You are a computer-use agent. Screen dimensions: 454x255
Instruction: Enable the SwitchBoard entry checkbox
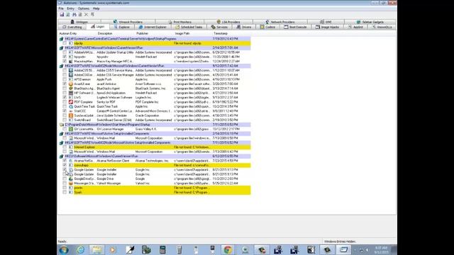coord(65,120)
